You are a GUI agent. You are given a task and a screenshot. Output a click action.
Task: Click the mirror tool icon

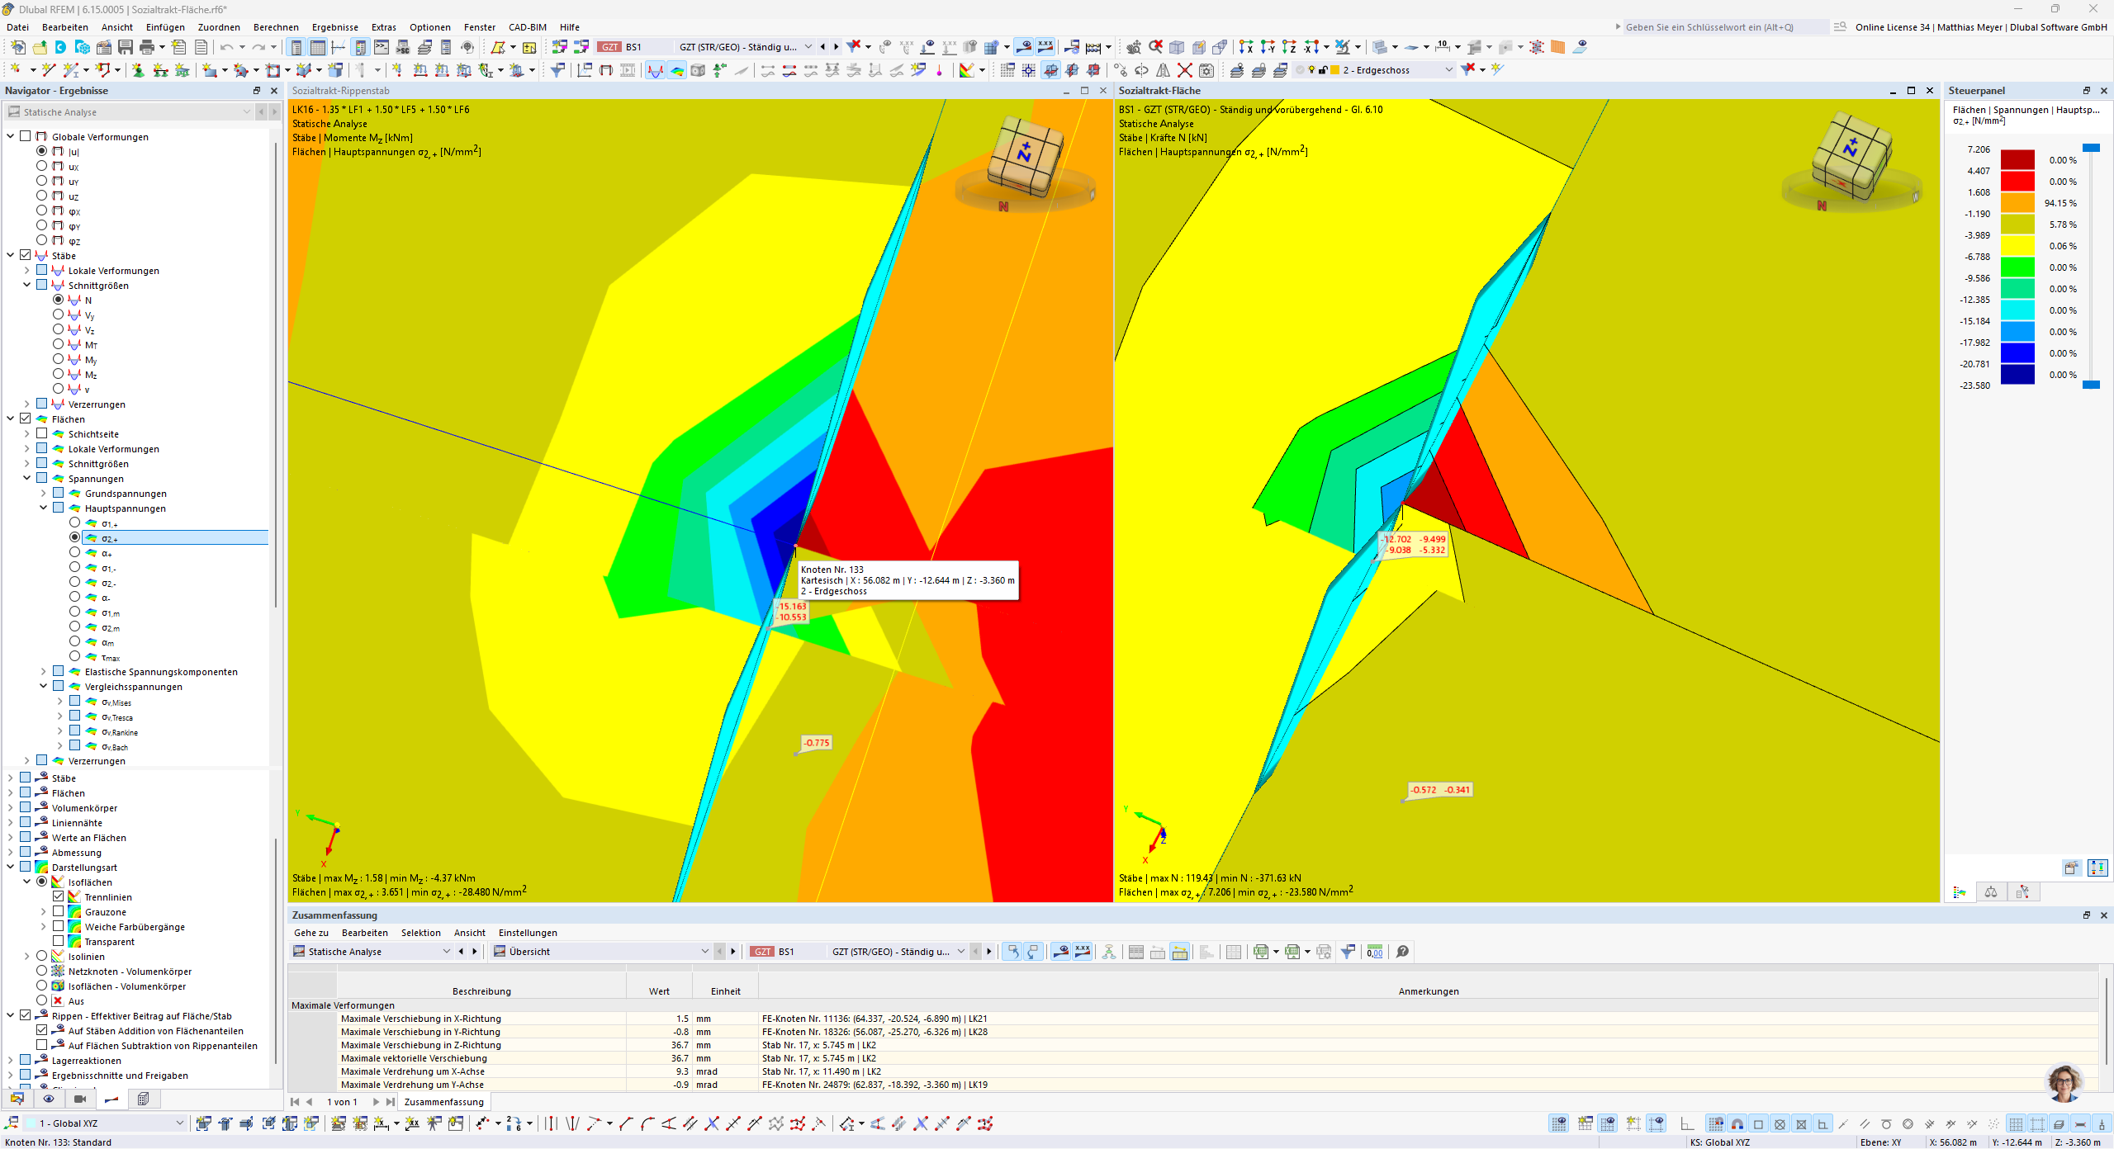tap(1163, 70)
